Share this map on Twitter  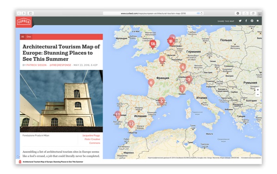(240, 21)
